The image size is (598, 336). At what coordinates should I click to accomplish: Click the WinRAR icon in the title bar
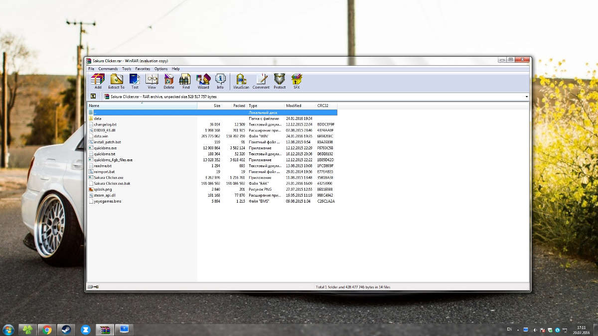89,61
